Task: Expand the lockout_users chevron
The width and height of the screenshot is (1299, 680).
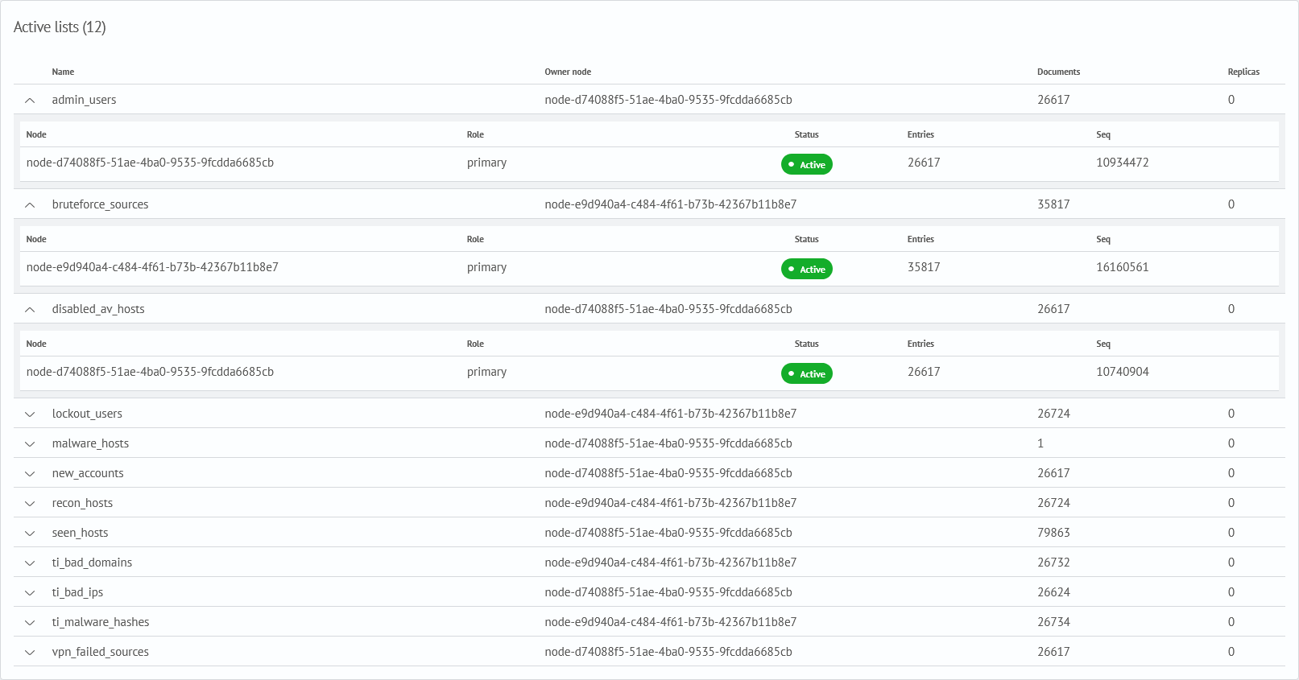Action: [x=30, y=414]
